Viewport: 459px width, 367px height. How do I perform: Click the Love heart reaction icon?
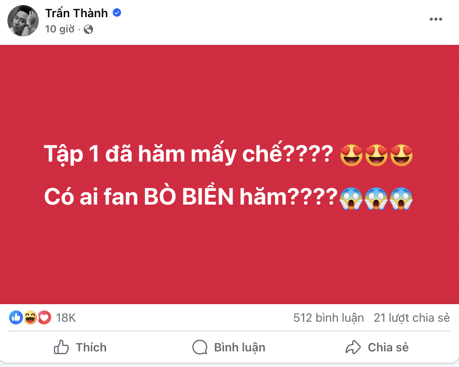click(x=44, y=317)
